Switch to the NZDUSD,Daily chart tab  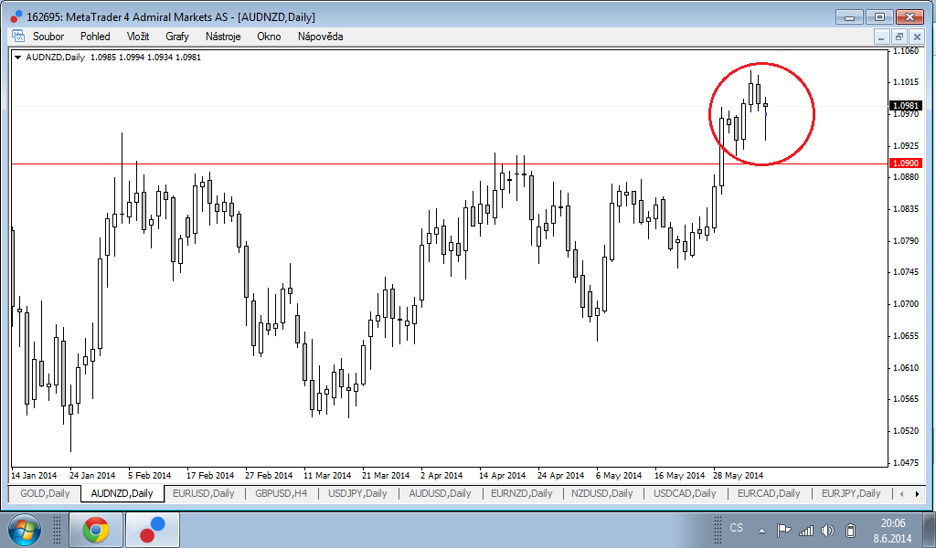[x=601, y=493]
